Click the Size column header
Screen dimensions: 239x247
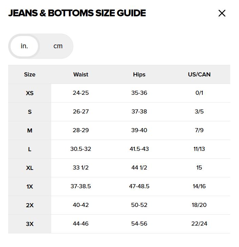click(x=30, y=74)
